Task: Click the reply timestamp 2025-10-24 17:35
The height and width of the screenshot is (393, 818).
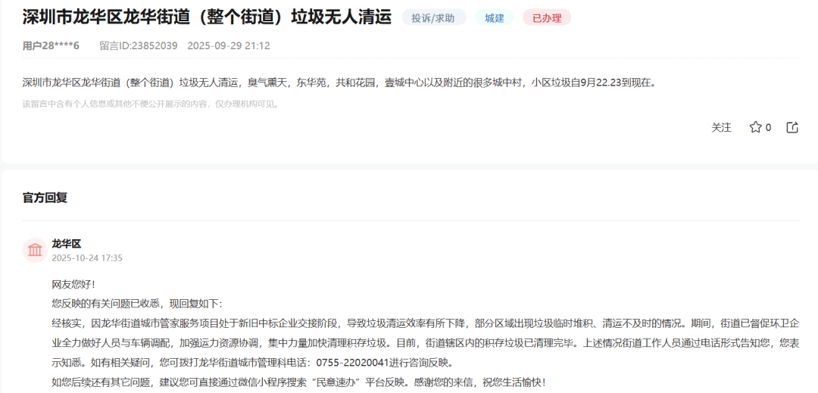Action: click(x=86, y=257)
